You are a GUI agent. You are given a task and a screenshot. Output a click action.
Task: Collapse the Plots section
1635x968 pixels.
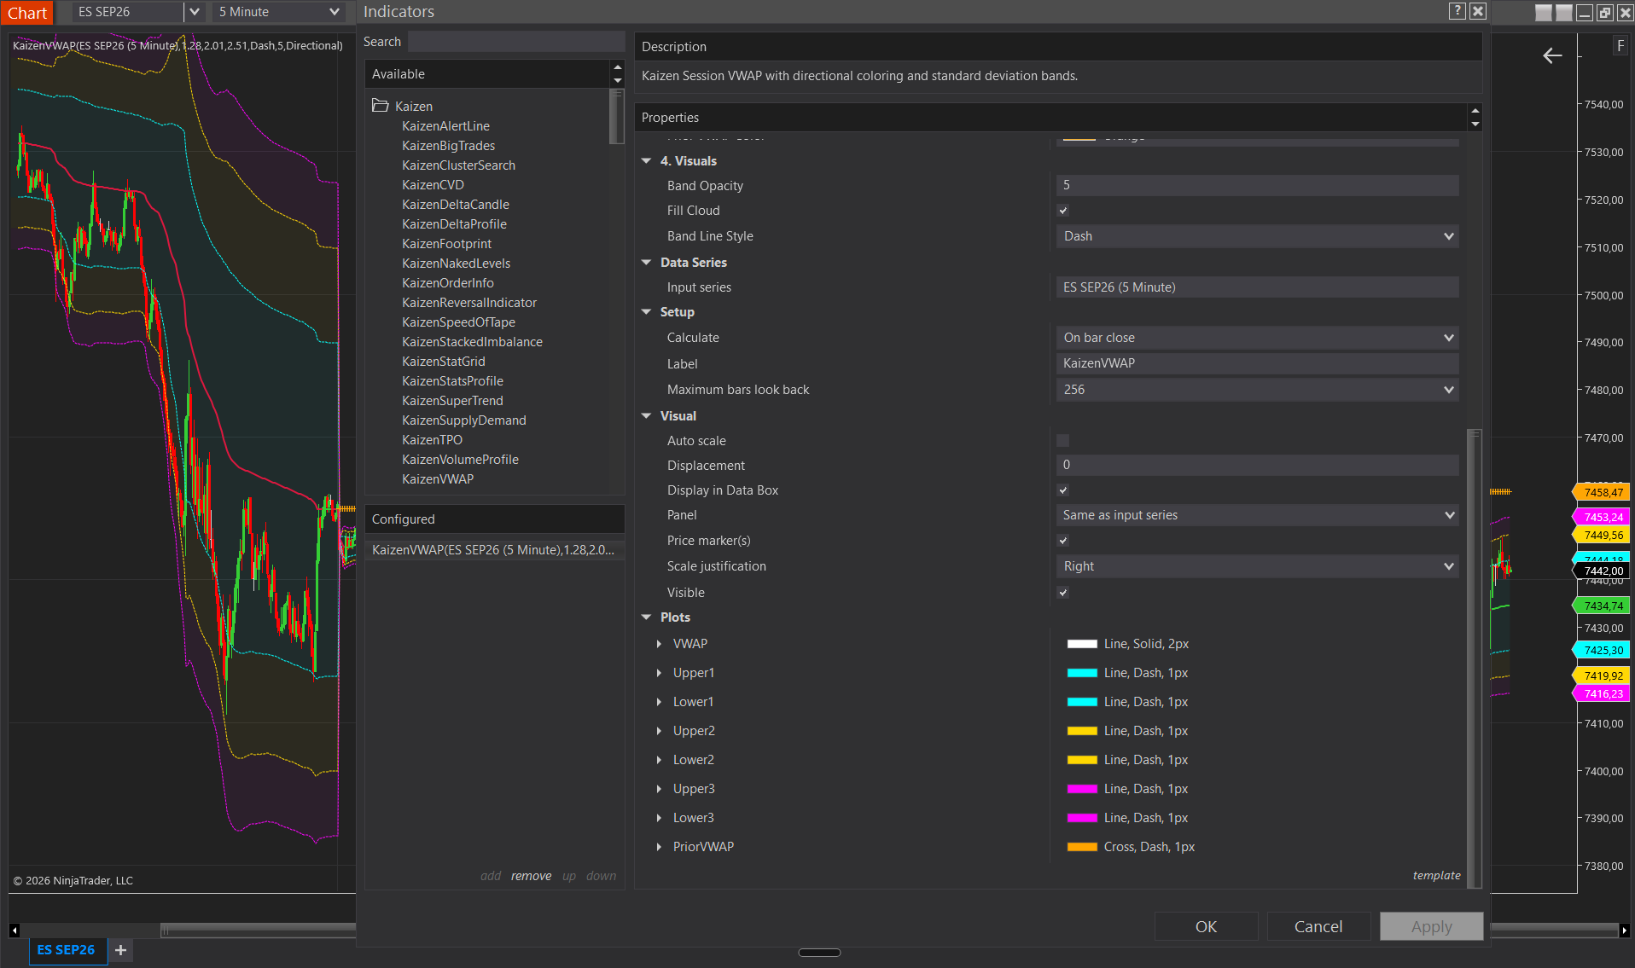647,617
